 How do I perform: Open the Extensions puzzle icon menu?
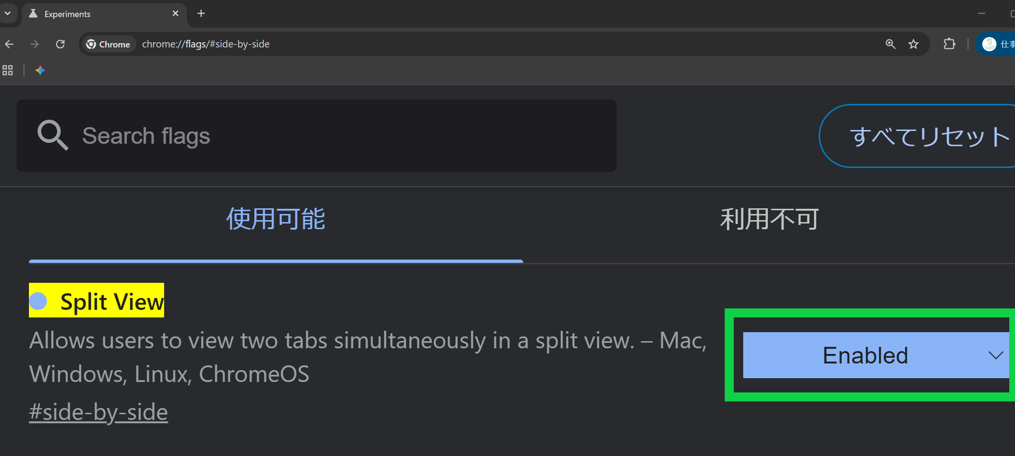[949, 44]
